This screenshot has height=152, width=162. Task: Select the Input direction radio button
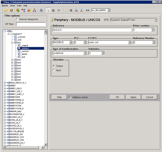tap(54, 70)
